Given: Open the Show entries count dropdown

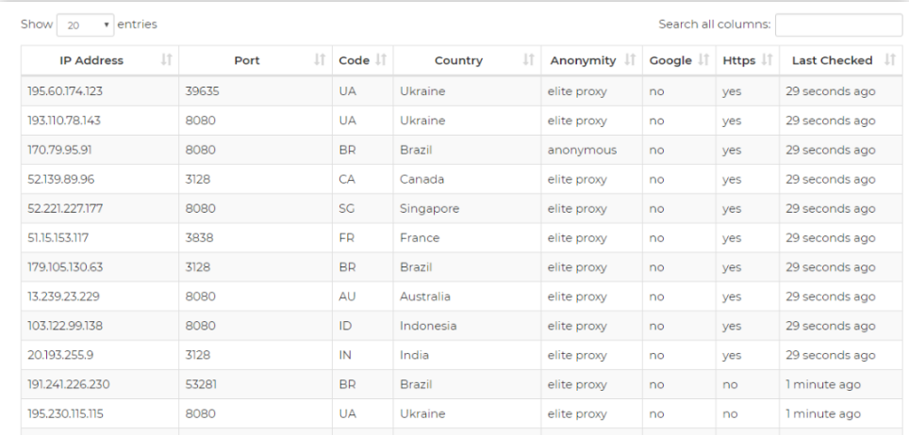Looking at the screenshot, I should [85, 24].
